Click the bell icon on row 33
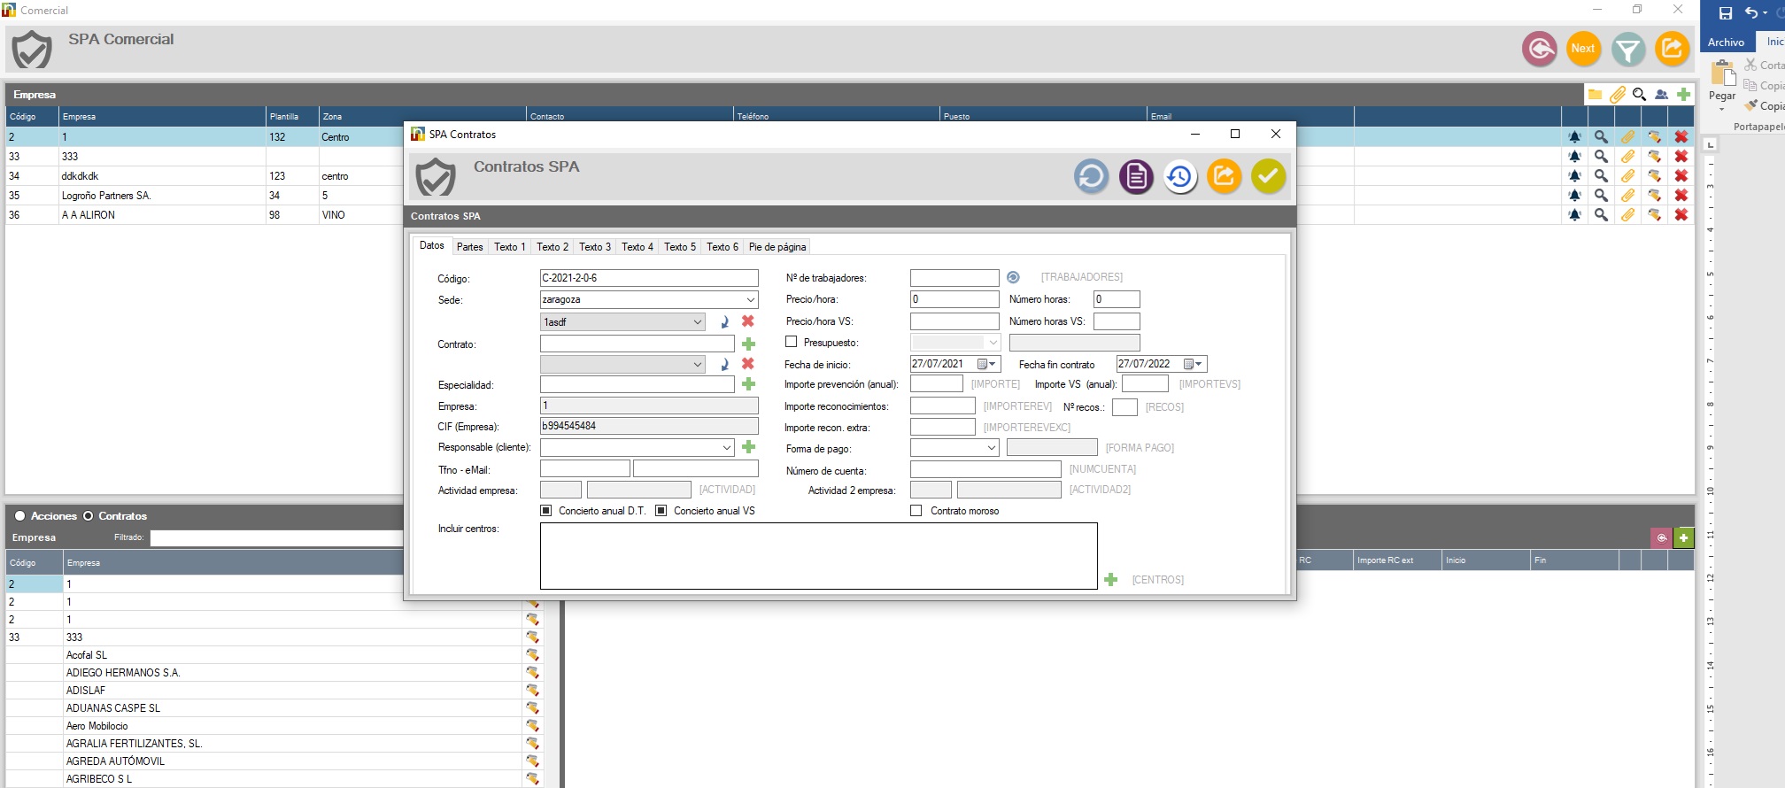 (x=1574, y=156)
